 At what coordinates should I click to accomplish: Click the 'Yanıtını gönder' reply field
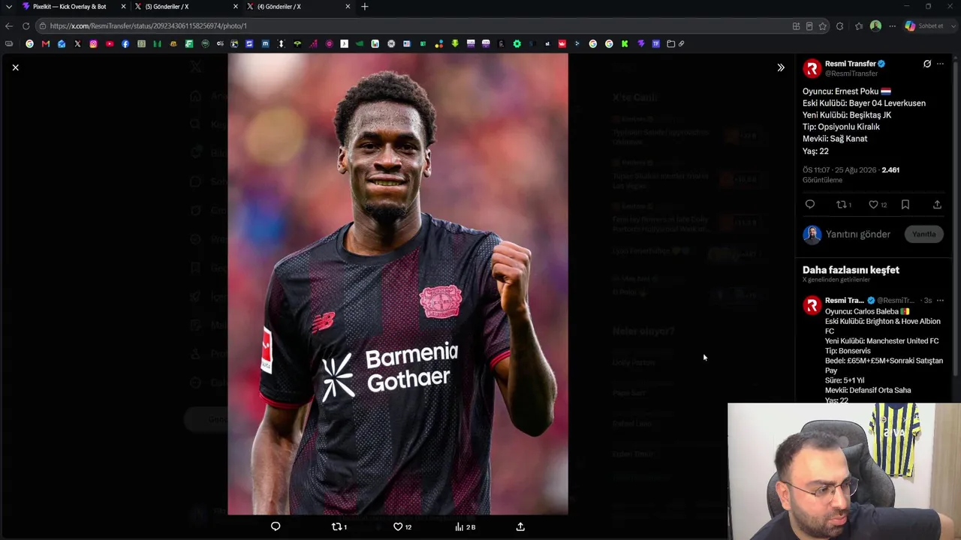pyautogui.click(x=858, y=234)
